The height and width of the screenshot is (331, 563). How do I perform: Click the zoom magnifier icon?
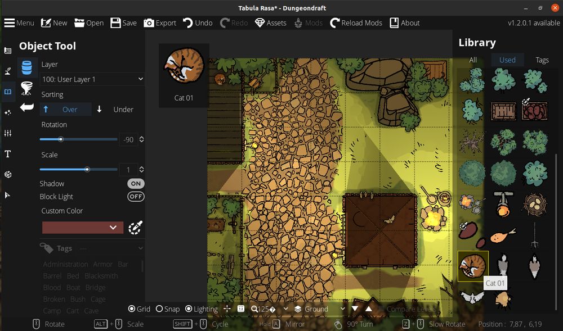coord(254,309)
